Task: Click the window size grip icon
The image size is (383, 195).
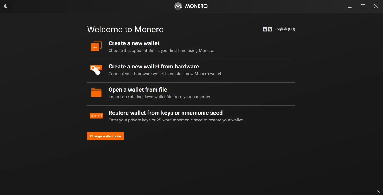Action: 378,191
